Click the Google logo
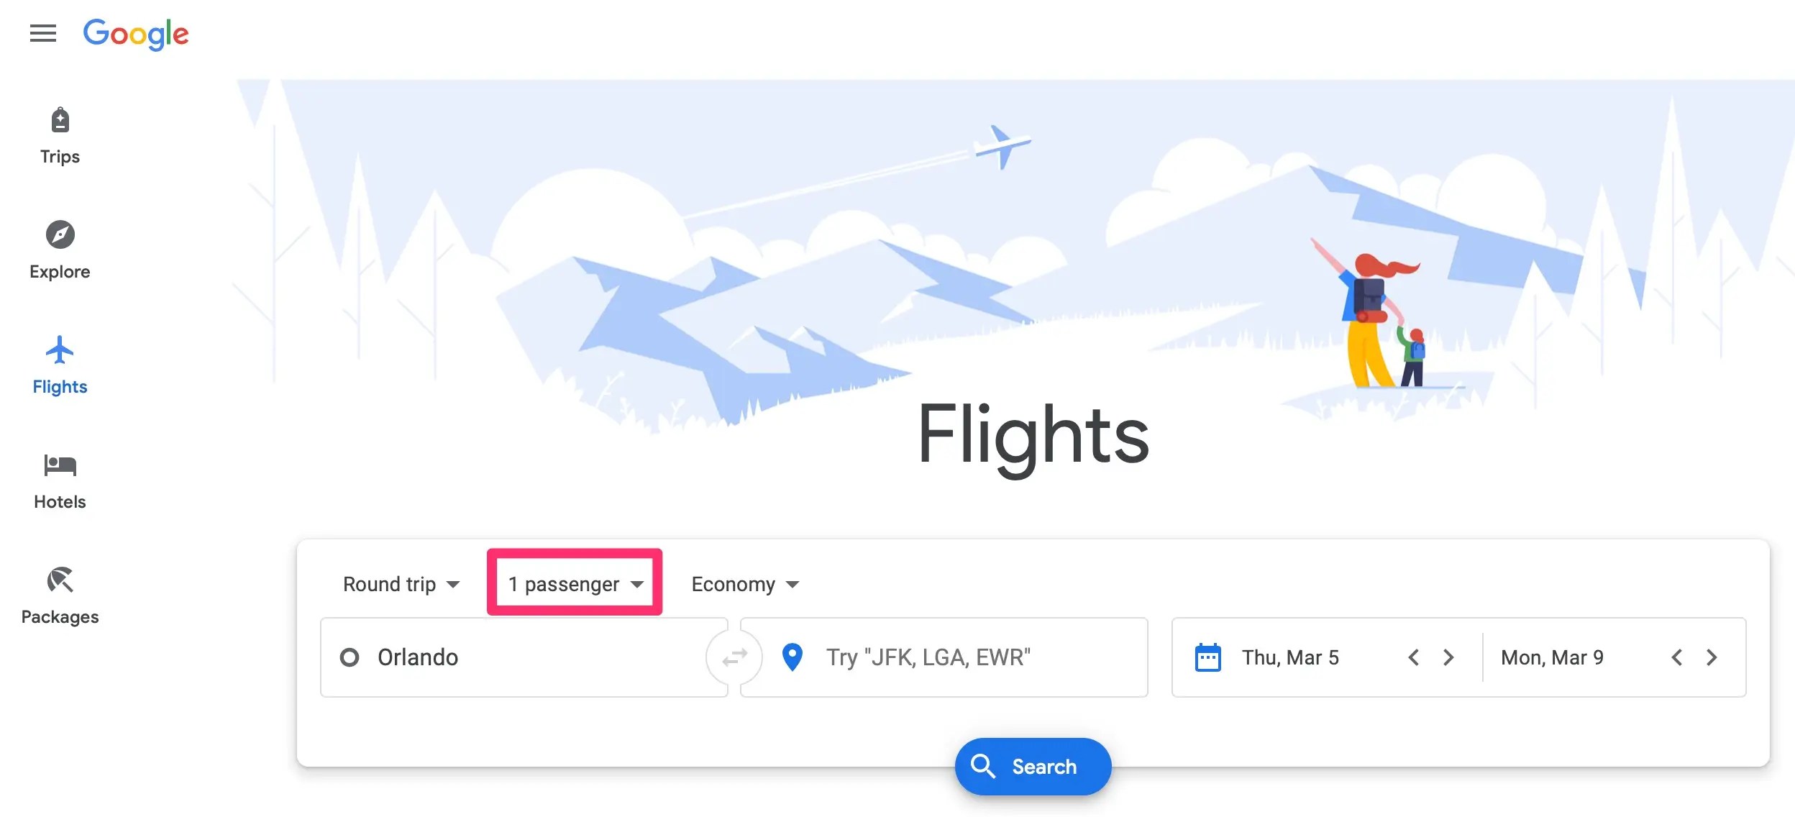 [136, 34]
